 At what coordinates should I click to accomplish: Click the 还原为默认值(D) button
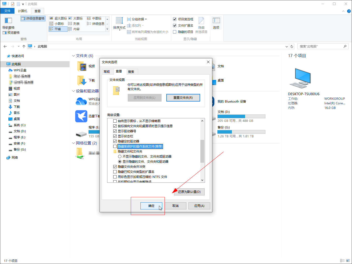[x=189, y=192]
